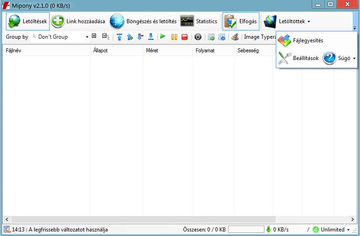Click the horizontal scrollbar right arrow

click(353, 220)
